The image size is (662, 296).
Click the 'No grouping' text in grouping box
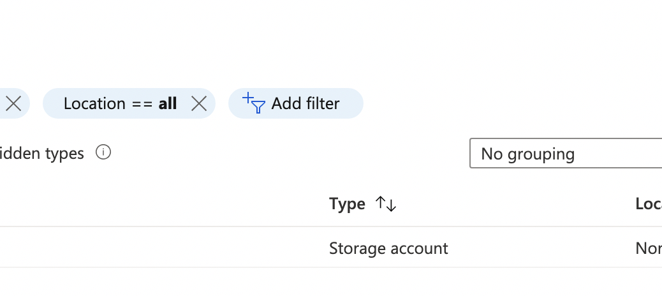coord(527,154)
